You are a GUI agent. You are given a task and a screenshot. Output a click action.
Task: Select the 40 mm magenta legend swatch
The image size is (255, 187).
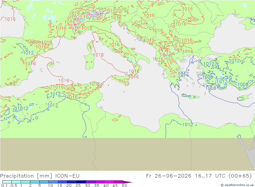tap(109, 182)
